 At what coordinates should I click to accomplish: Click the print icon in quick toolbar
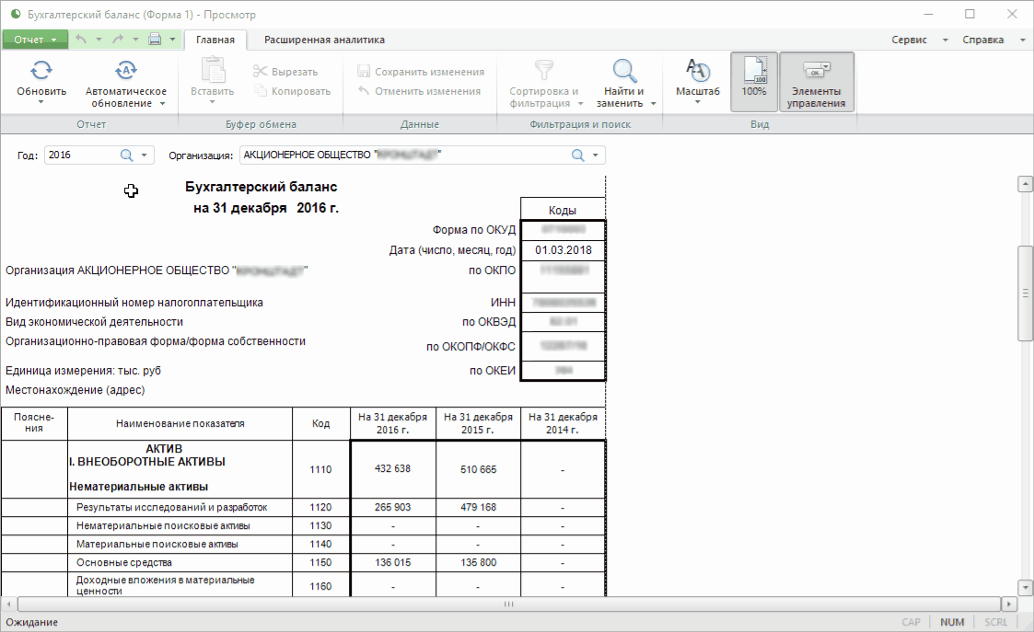tap(156, 40)
